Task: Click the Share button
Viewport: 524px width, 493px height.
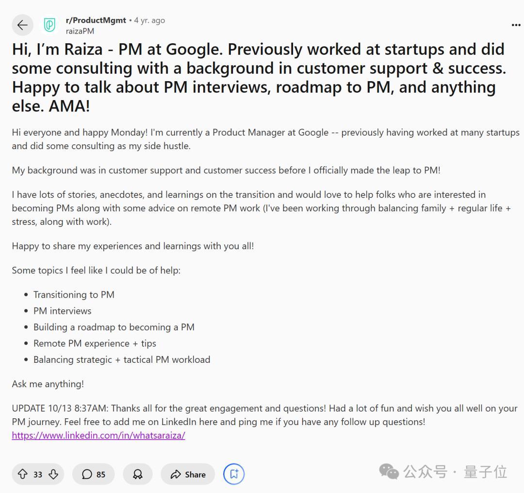Action: (x=188, y=474)
